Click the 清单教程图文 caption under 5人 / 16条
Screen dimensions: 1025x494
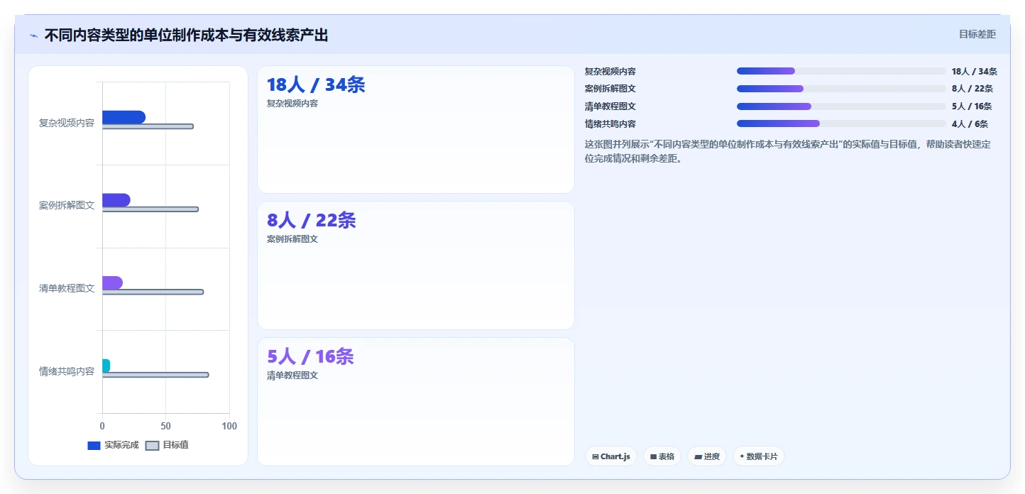click(x=292, y=375)
